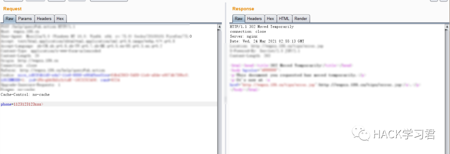Open the Hex tab in Request pane
This screenshot has width=450, height=154.
click(x=60, y=19)
